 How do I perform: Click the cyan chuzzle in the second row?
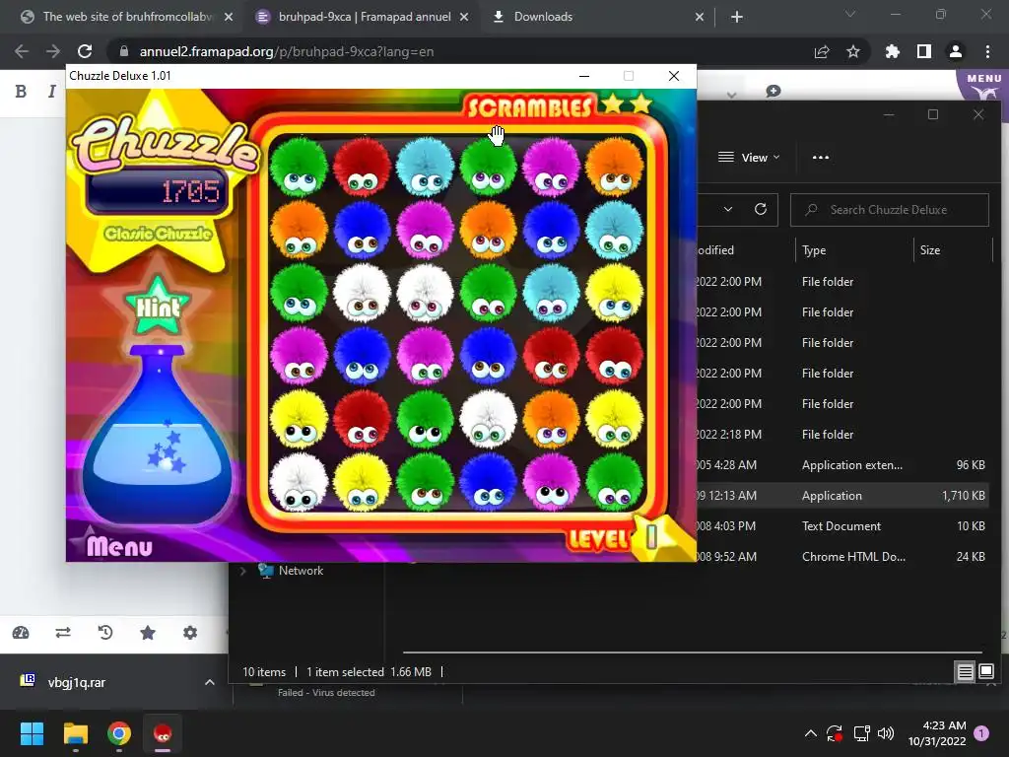[615, 230]
